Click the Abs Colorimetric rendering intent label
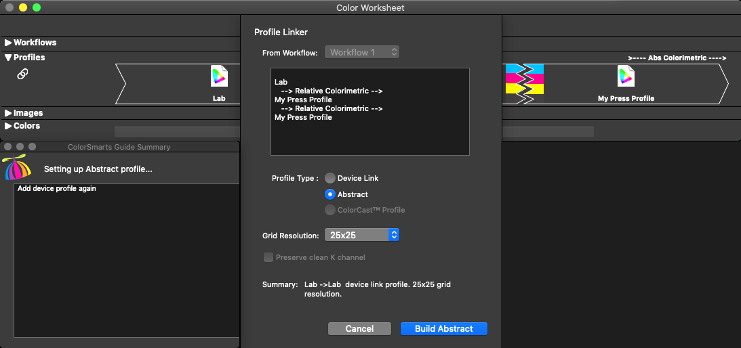The height and width of the screenshot is (348, 741). point(677,58)
